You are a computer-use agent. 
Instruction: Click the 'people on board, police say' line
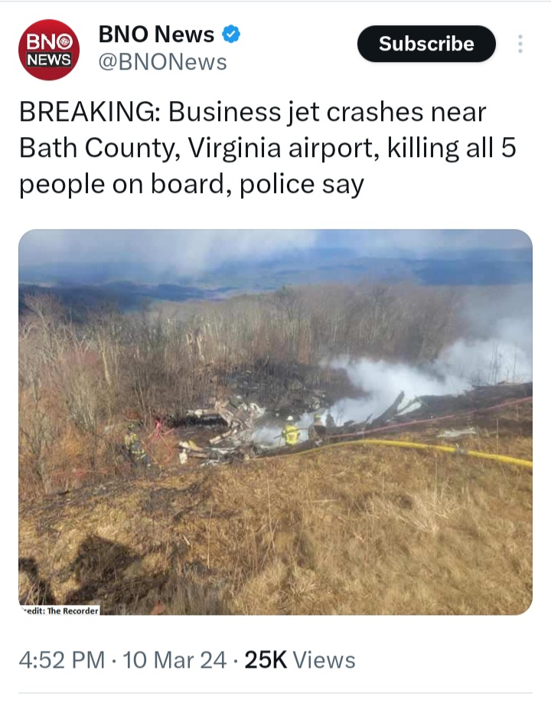click(191, 185)
